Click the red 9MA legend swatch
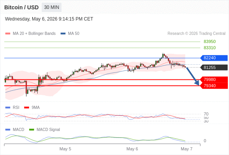The height and width of the screenshot is (155, 229). (26, 108)
